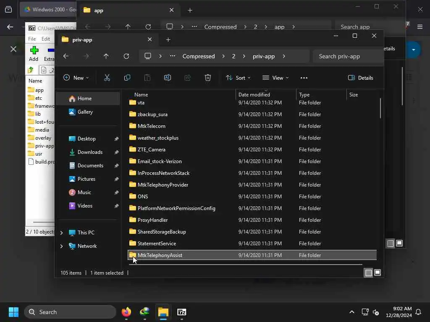Screen dimensions: 430x322
Task: Close the priv-app tab
Action: coord(150,39)
